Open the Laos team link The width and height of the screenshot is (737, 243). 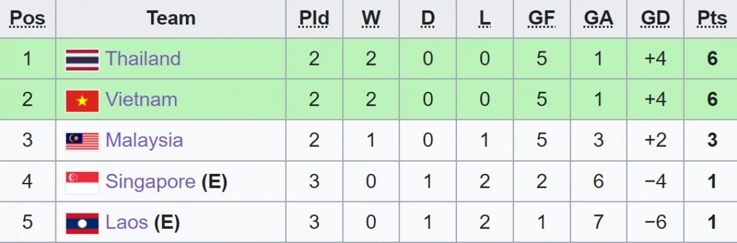pos(127,222)
